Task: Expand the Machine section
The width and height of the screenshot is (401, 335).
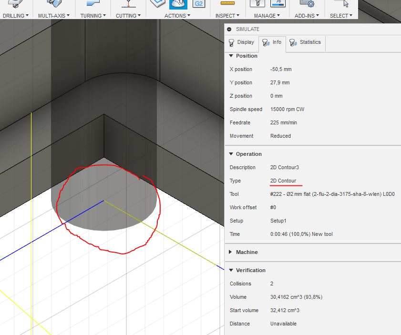Action: click(230, 252)
